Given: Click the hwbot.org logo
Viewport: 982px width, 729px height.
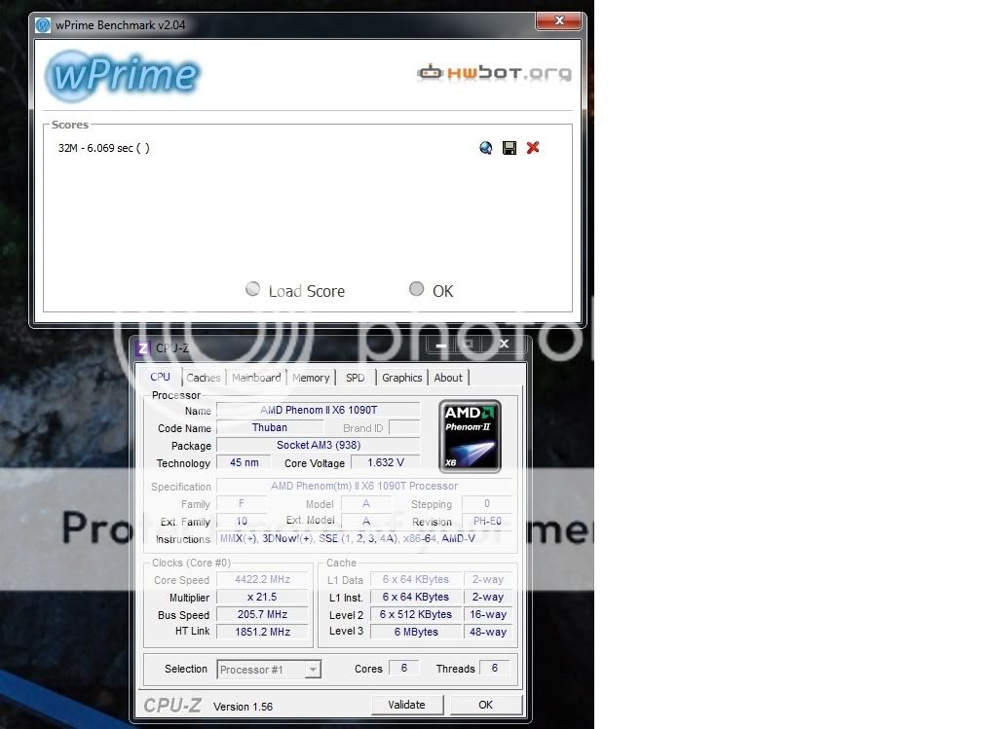Looking at the screenshot, I should (x=493, y=71).
